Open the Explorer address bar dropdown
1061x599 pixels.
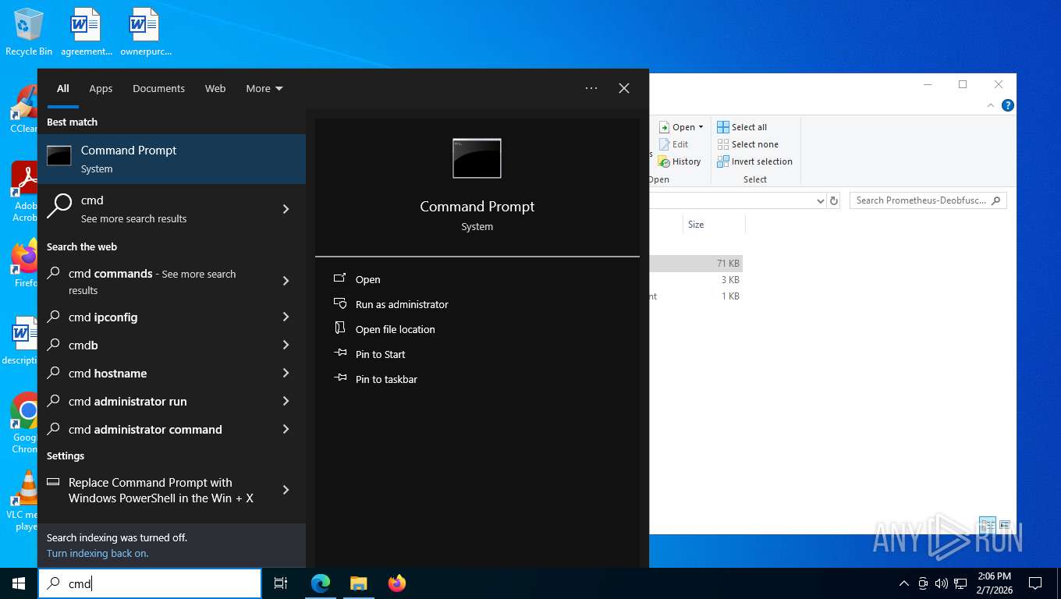click(820, 200)
